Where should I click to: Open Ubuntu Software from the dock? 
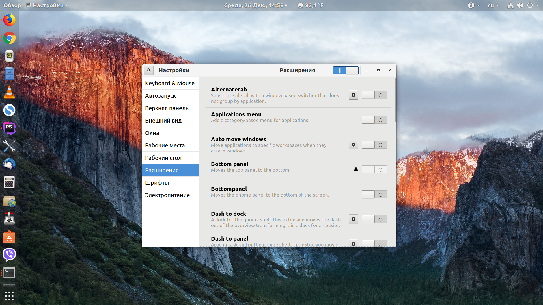[9, 237]
